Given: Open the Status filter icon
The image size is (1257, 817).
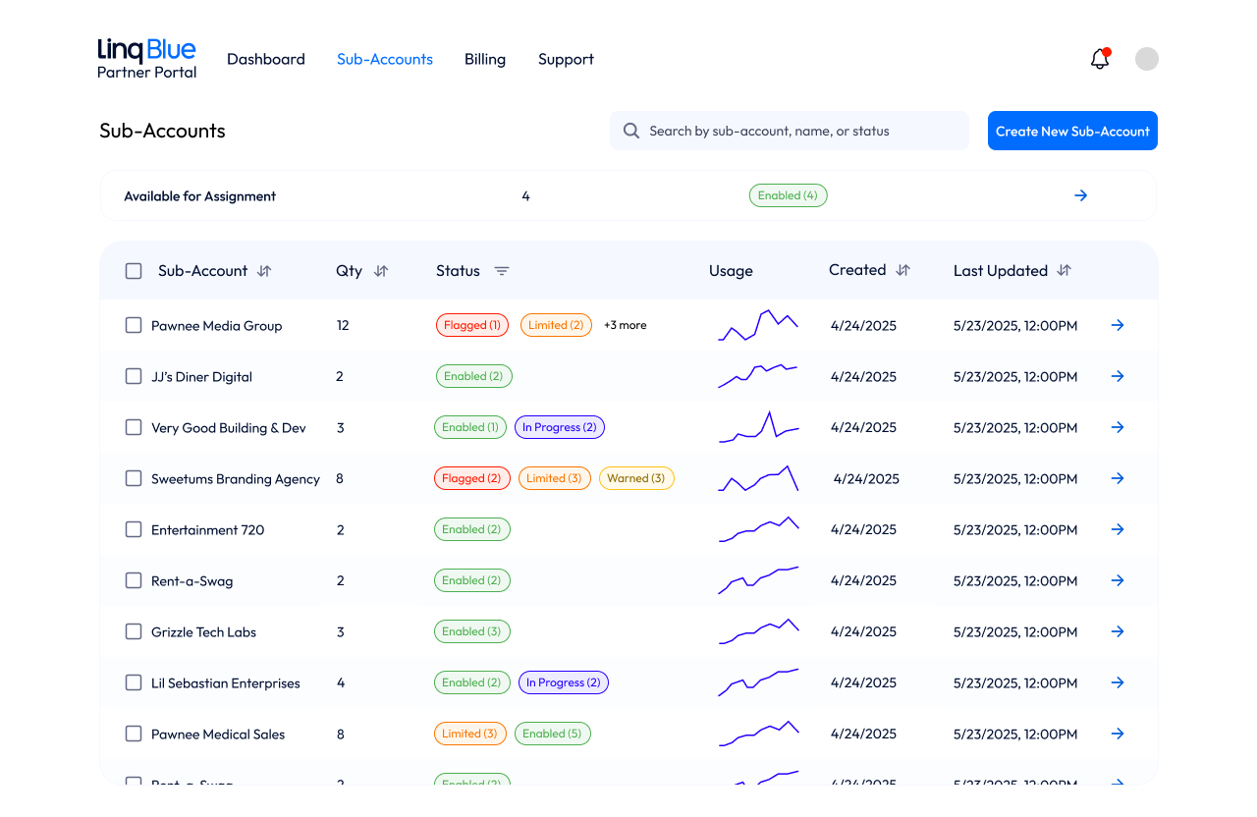Looking at the screenshot, I should 502,271.
